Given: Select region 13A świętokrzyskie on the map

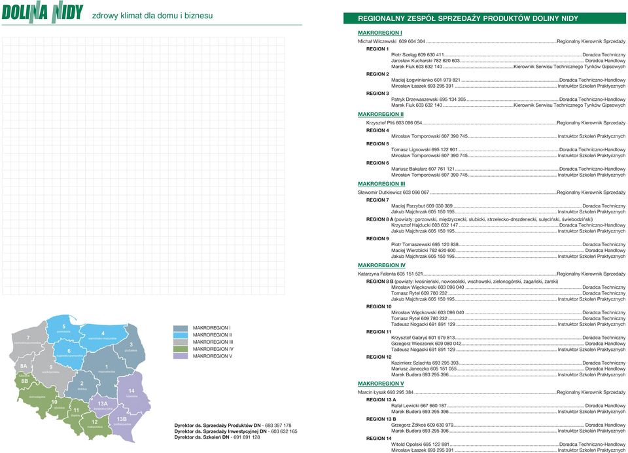Looking at the screenshot, I should (103, 405).
